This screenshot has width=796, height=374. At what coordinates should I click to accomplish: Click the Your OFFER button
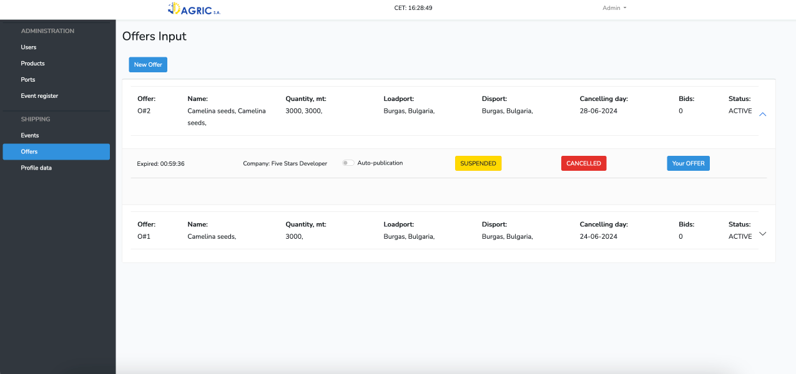point(688,163)
